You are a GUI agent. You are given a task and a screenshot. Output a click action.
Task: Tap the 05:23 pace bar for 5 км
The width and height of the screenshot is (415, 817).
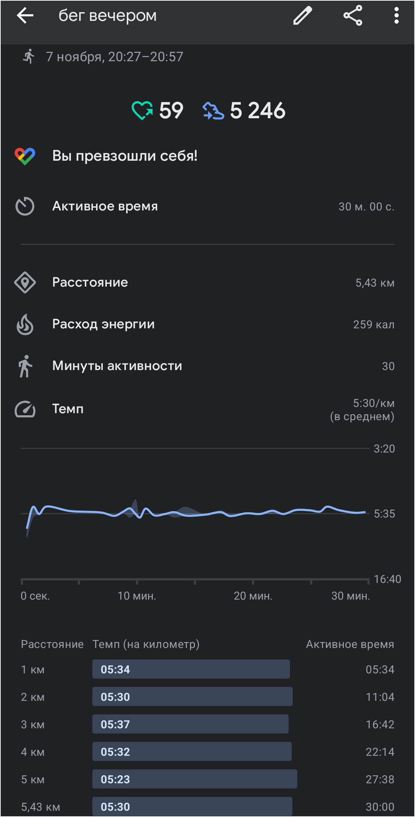coord(195,779)
